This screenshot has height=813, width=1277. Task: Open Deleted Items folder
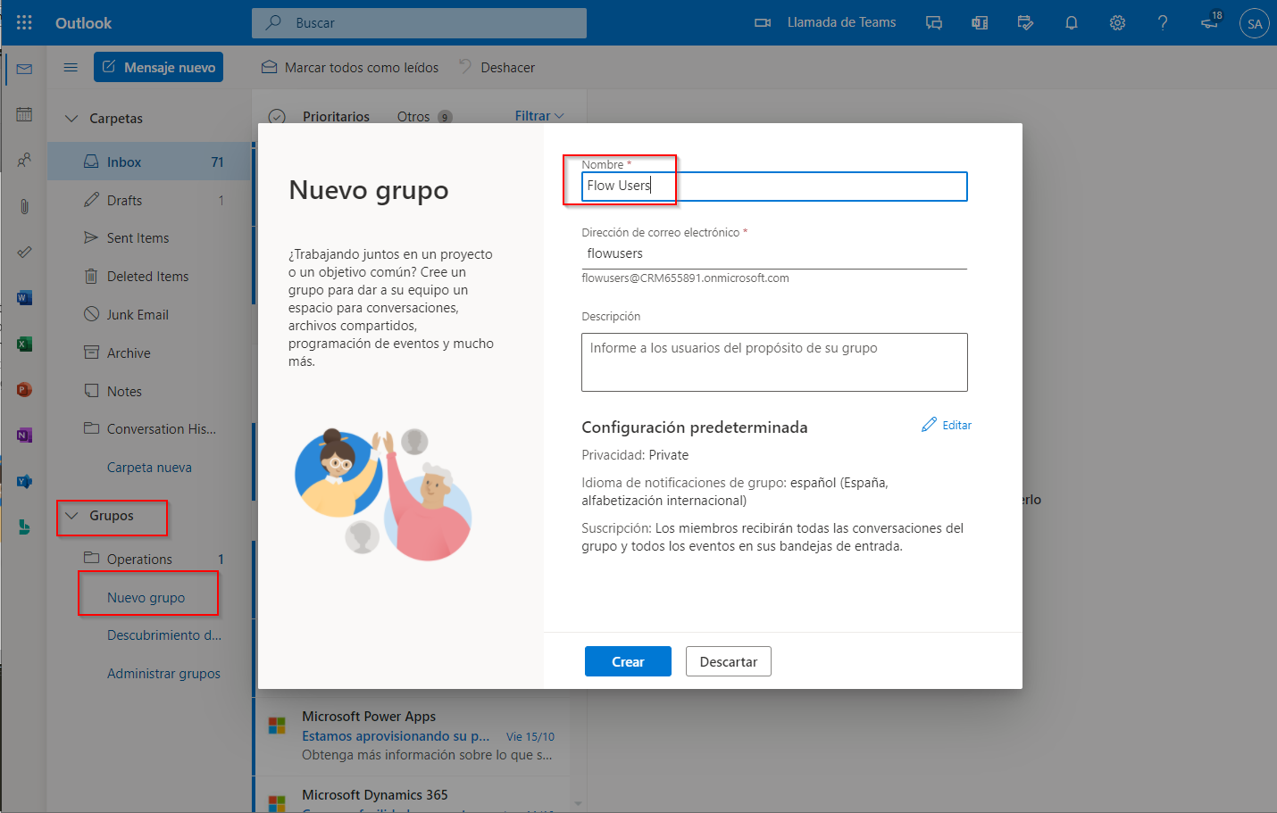149,276
